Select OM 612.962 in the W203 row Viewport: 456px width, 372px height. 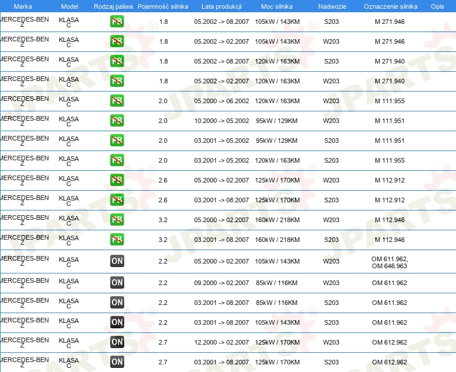tap(390, 342)
